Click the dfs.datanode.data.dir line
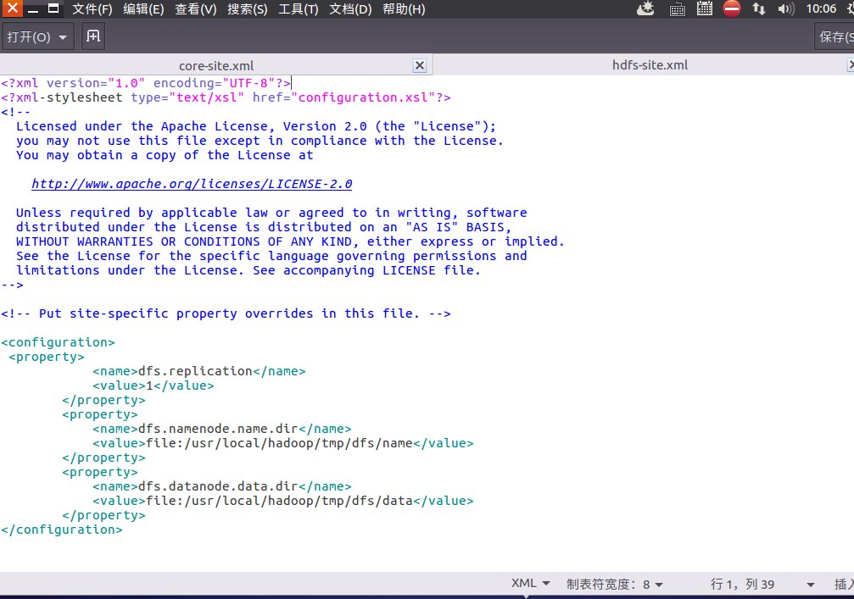This screenshot has height=599, width=854. coord(221,486)
